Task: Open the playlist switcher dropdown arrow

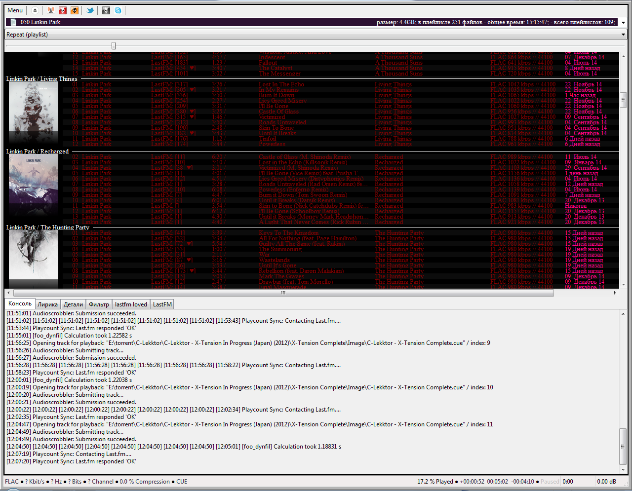Action: click(x=623, y=22)
